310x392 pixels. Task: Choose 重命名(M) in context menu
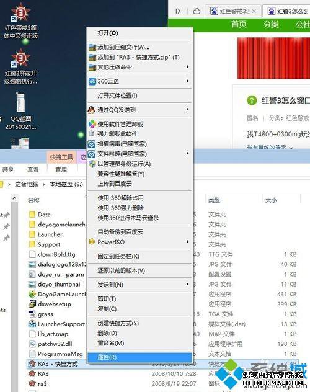[139, 343]
